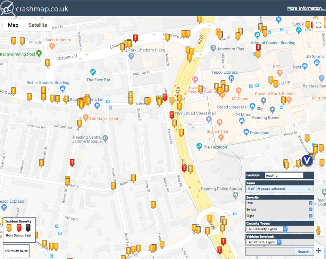
Task: Click the Next shopping bag icon
Action: [x=305, y=66]
